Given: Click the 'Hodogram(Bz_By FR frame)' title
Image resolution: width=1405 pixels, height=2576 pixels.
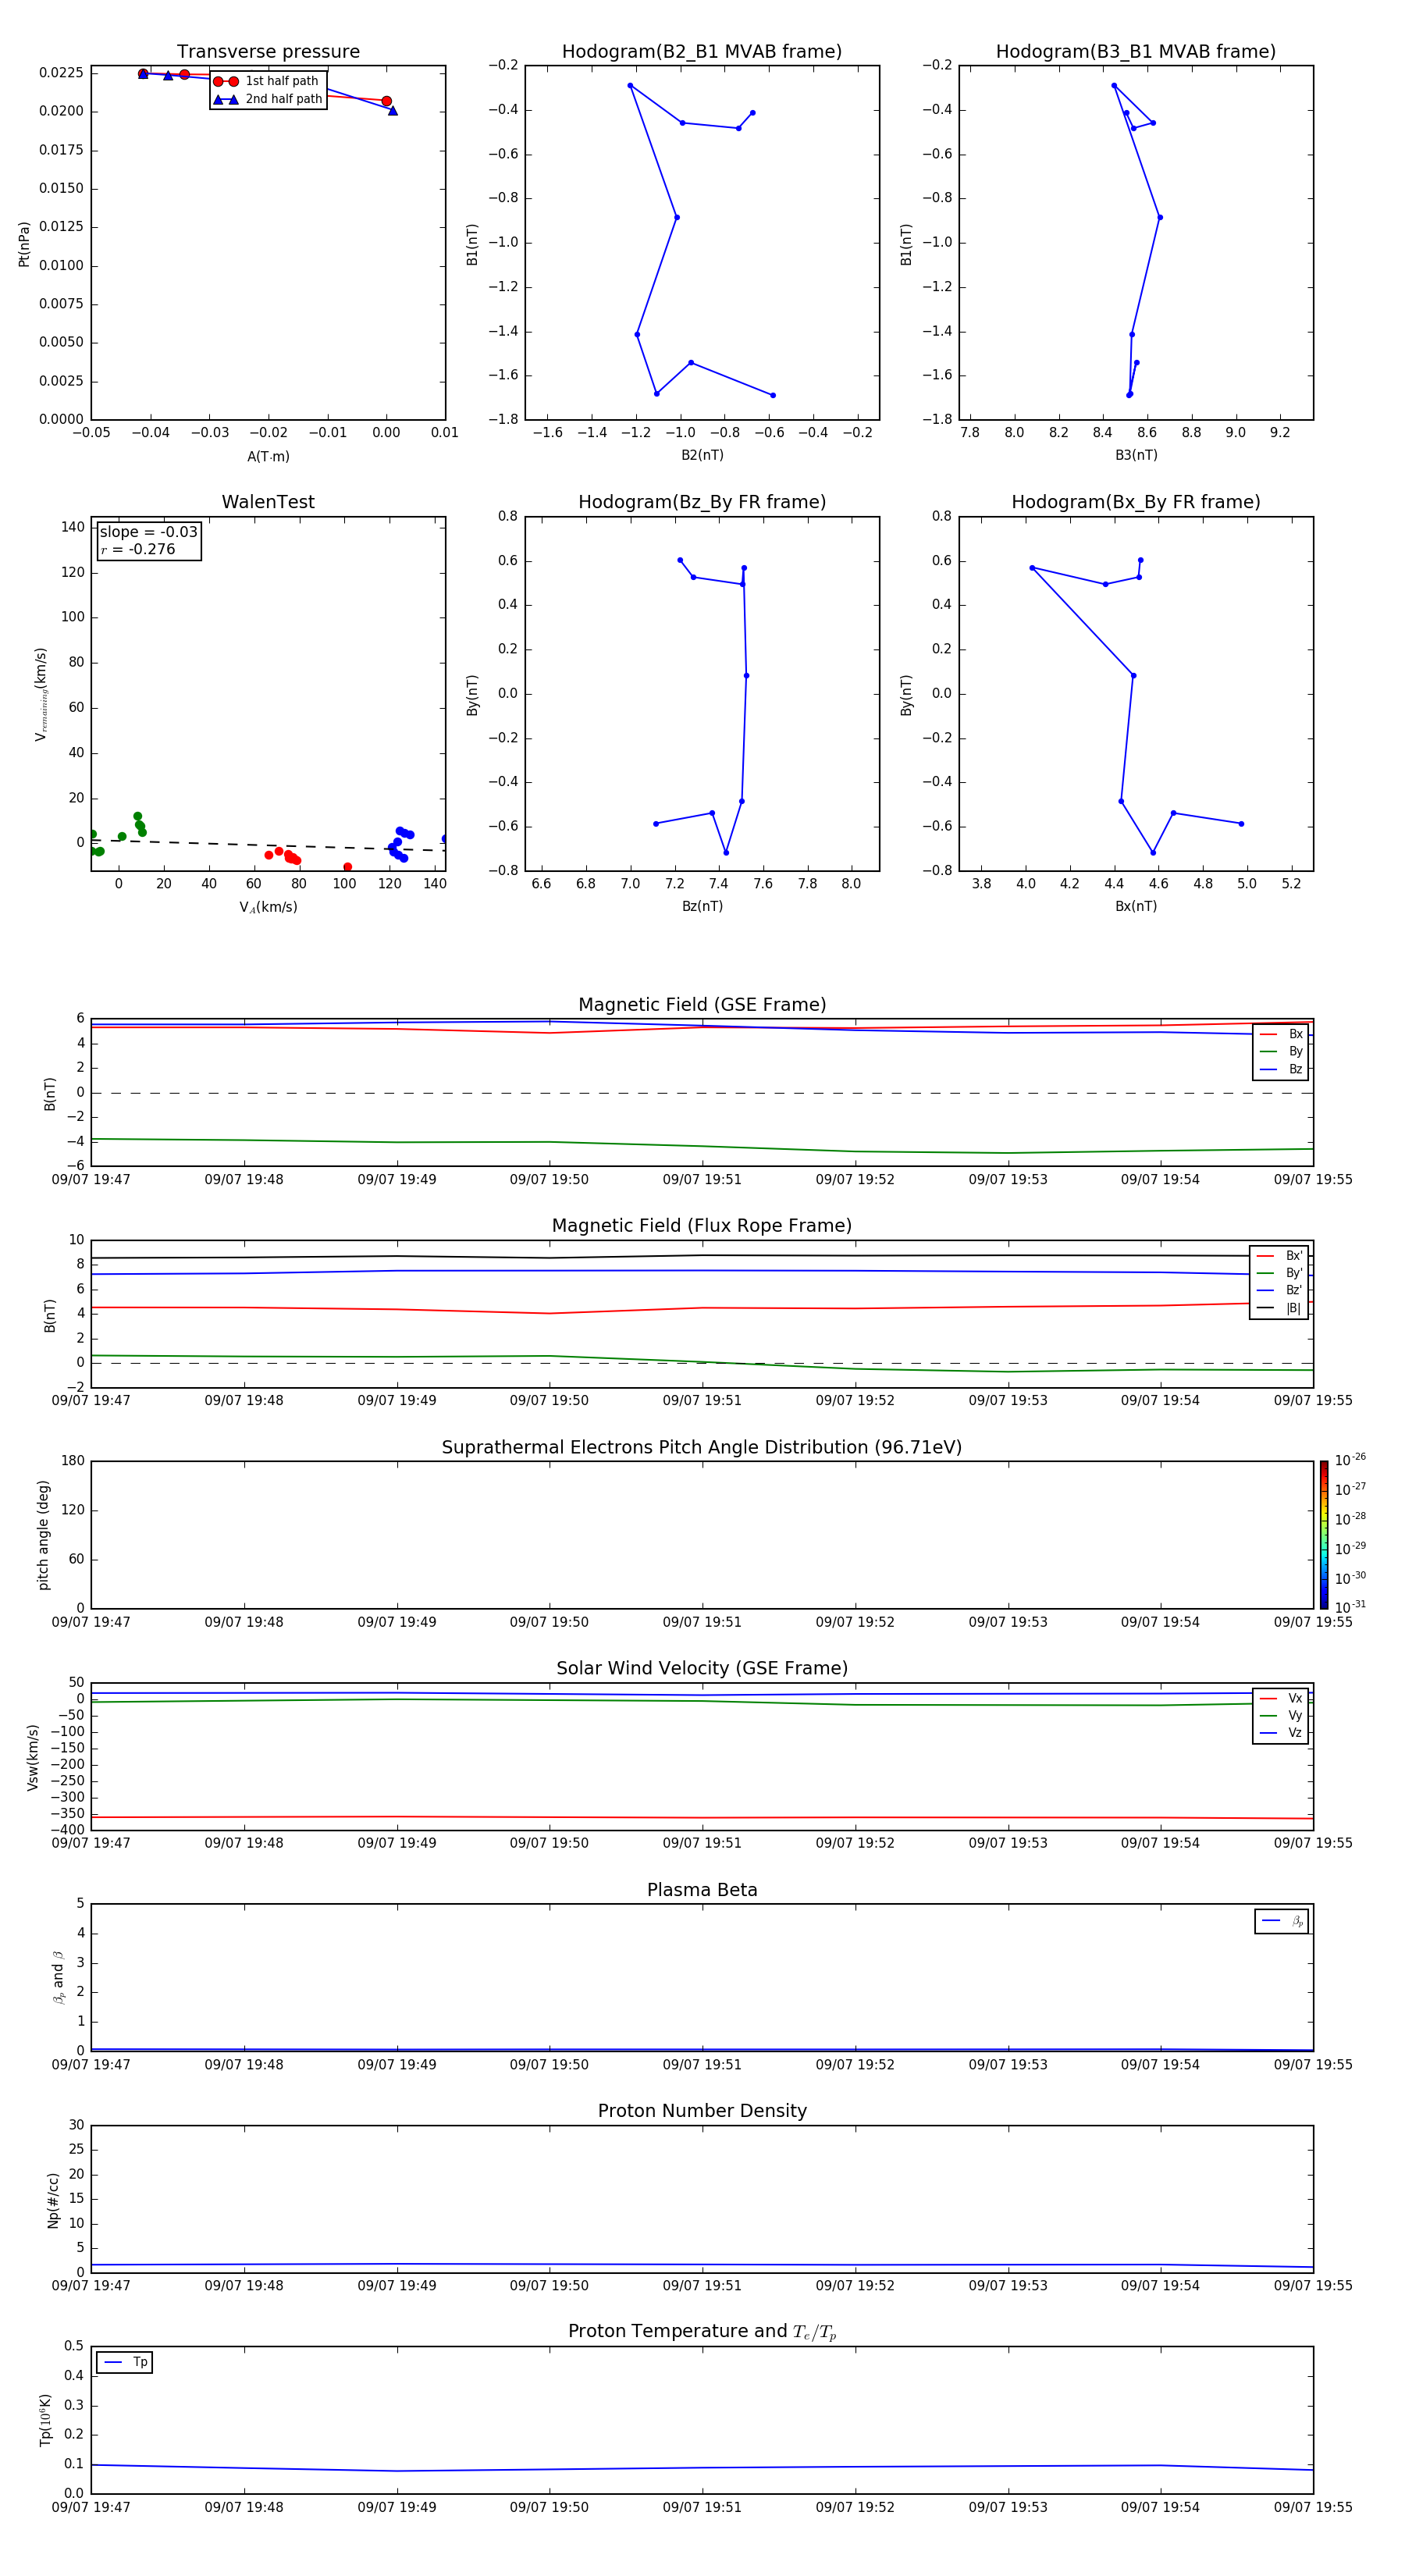Looking at the screenshot, I should [x=702, y=502].
